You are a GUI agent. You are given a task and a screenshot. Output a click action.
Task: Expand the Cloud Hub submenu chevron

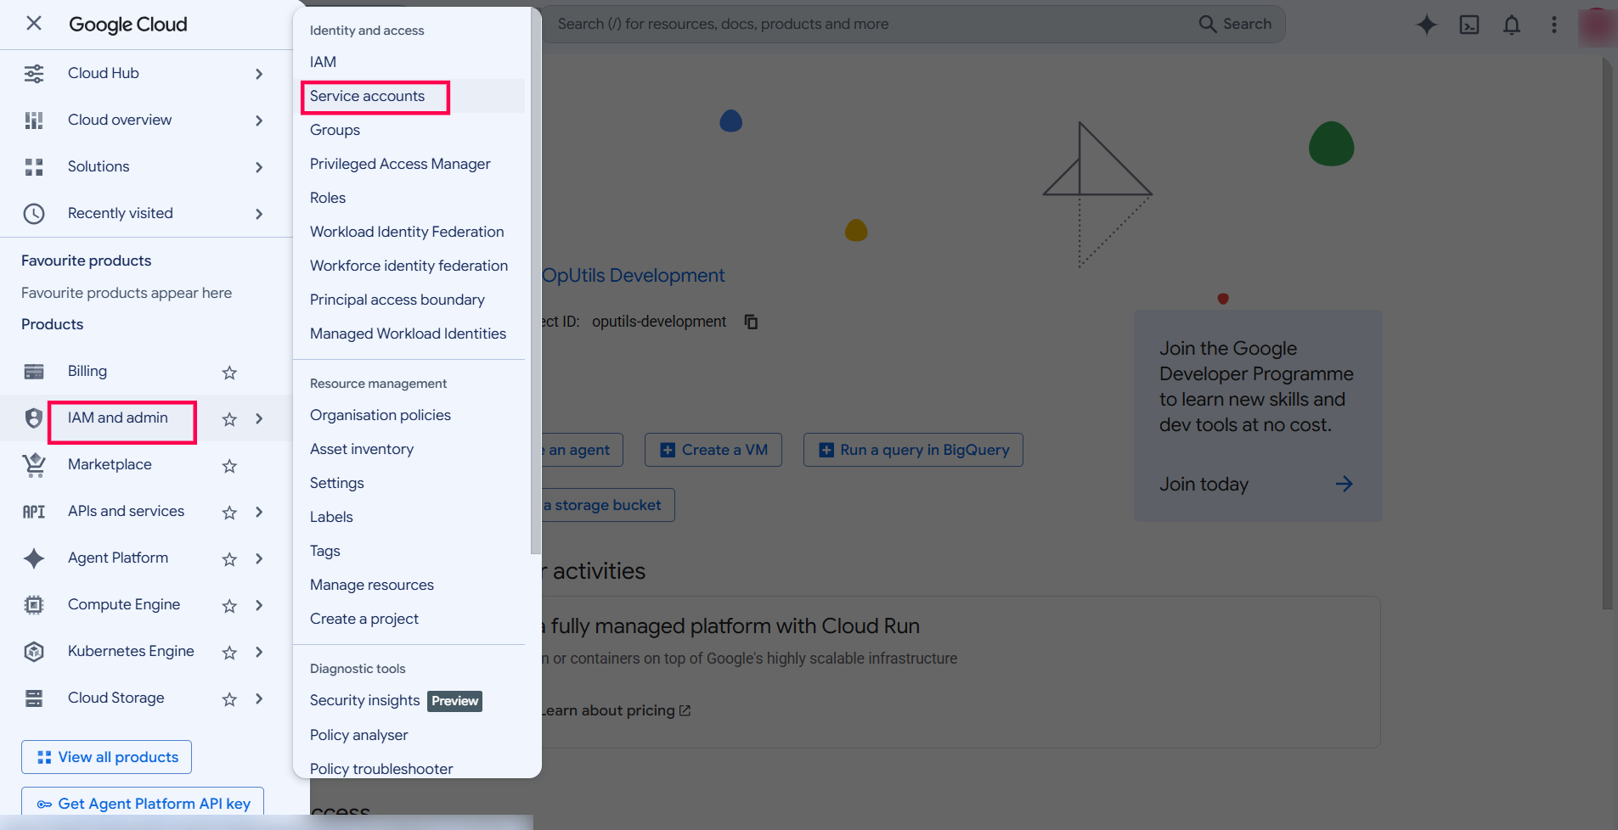click(x=259, y=74)
